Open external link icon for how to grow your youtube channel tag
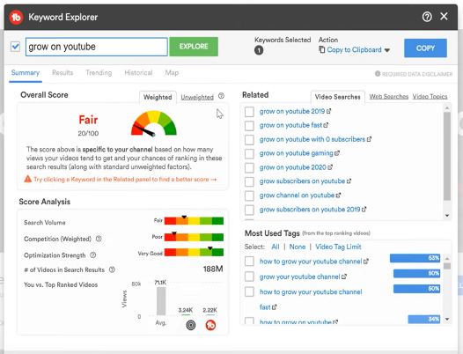This screenshot has width=463, height=354. [366, 262]
